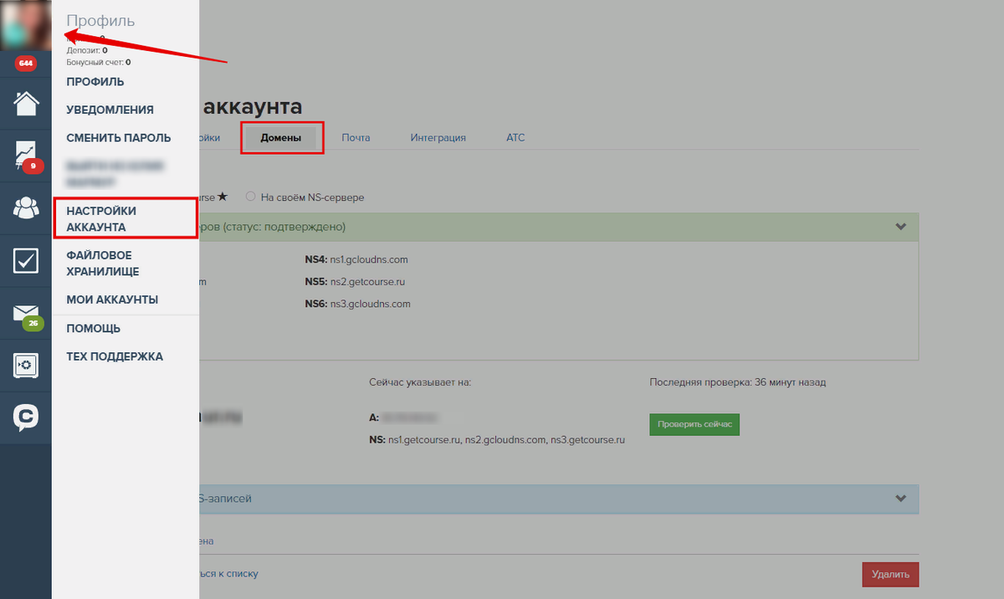Click the NS4 ns1.gcloudns.com entry
Image resolution: width=1004 pixels, height=599 pixels.
pos(356,260)
